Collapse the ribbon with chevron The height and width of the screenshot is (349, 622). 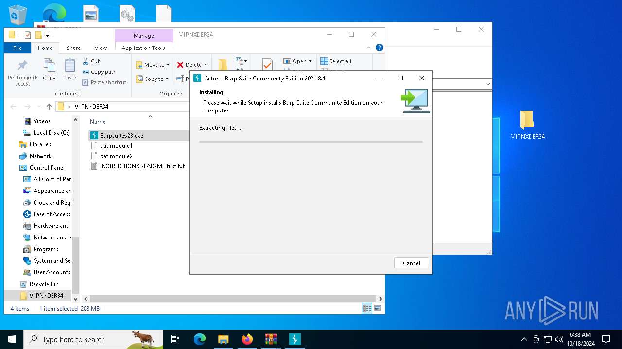(369, 48)
